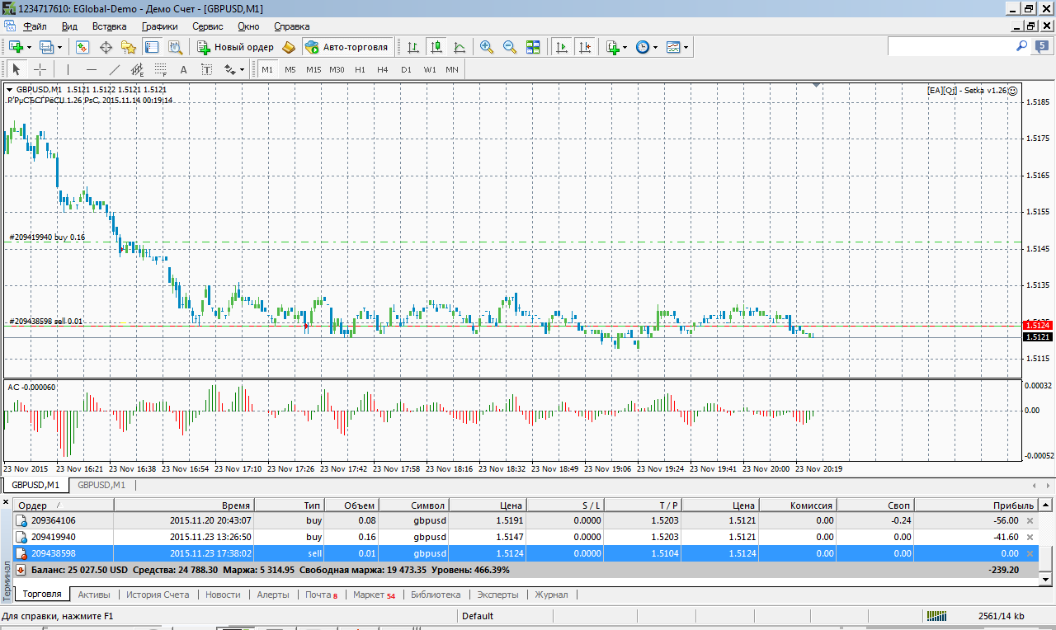Screen dimensions: 1056x630
Task: Open the periodicity clock dropdown
Action: click(647, 47)
